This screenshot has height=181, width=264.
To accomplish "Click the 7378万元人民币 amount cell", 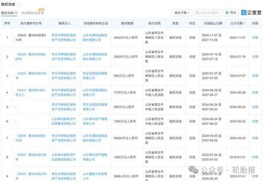I will click(x=125, y=93).
